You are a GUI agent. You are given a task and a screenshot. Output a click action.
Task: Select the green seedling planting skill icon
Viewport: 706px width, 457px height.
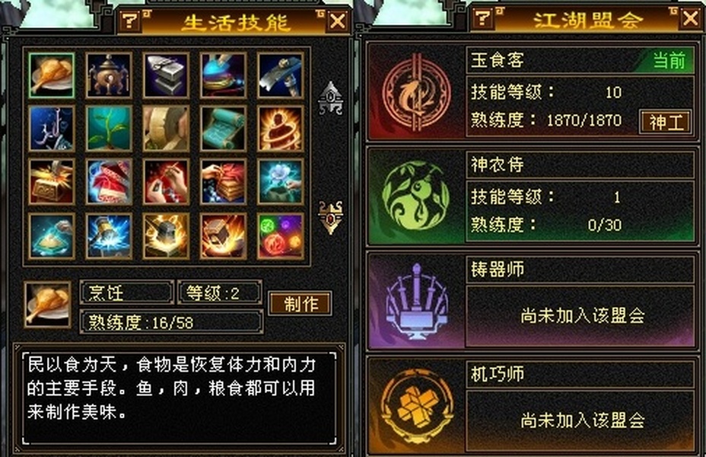point(109,129)
